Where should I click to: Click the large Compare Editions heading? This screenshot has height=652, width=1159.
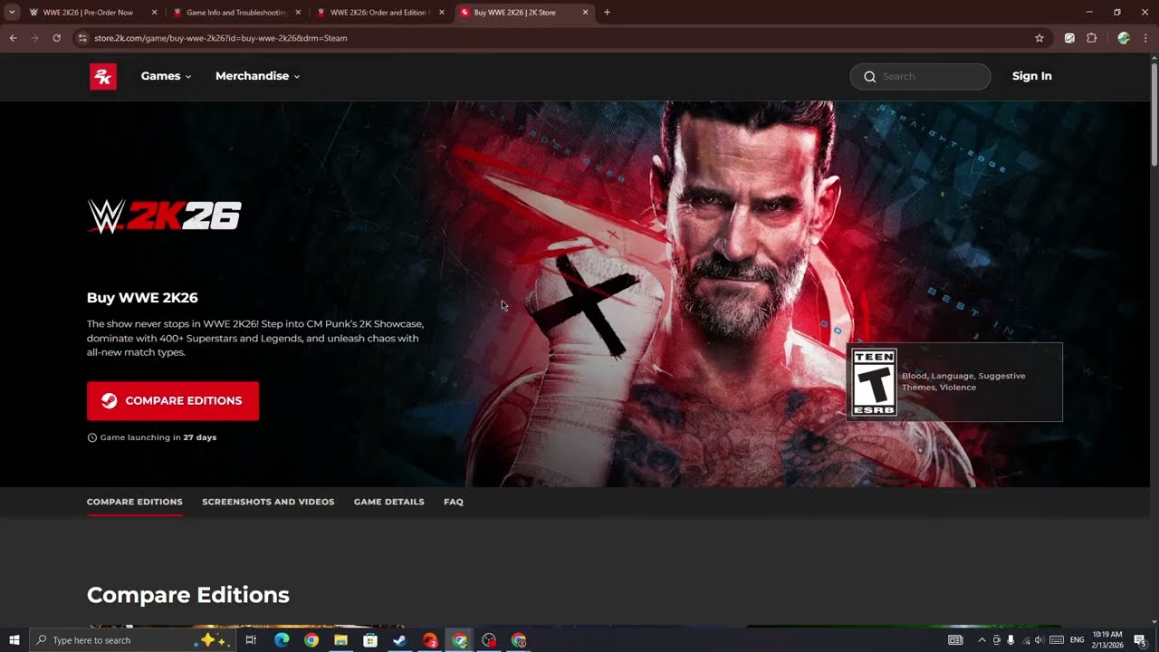(x=188, y=595)
